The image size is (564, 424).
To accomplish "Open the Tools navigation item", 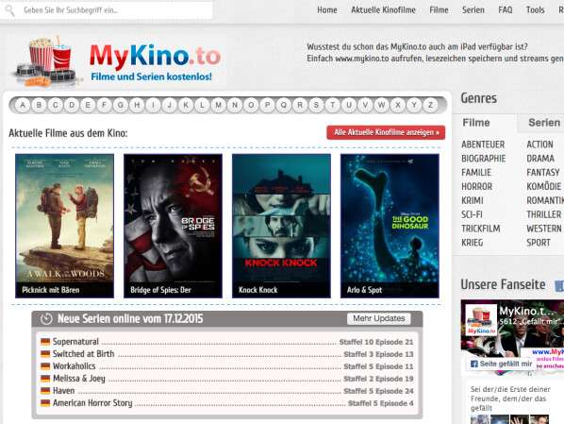I will [x=535, y=10].
